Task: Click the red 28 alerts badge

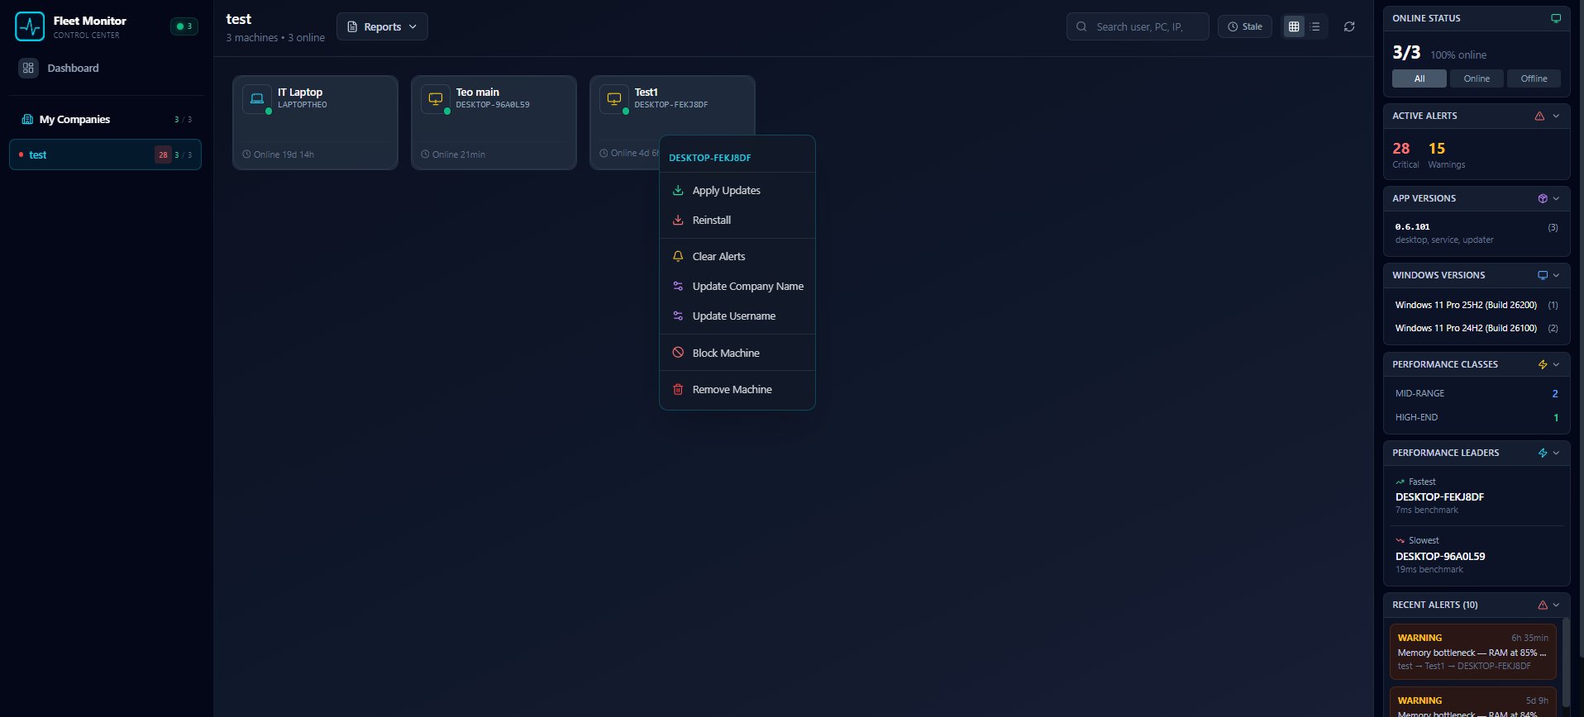Action: (x=163, y=154)
